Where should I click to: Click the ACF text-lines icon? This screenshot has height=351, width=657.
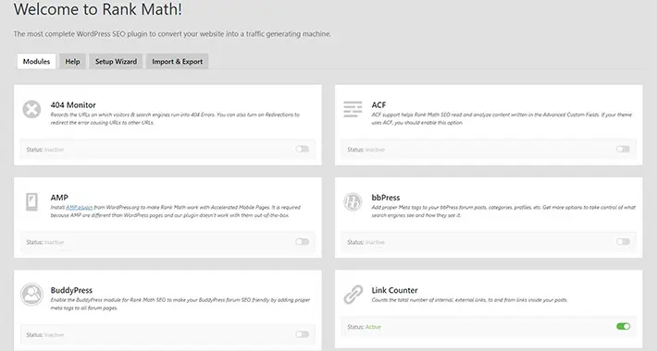coord(353,109)
